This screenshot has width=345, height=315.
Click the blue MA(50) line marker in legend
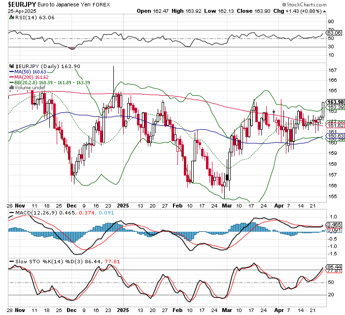(x=11, y=72)
